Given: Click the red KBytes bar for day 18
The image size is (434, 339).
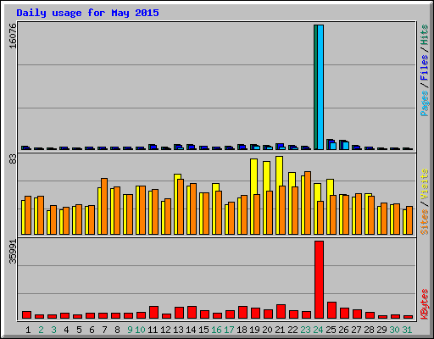Looking at the screenshot, I should tap(242, 312).
